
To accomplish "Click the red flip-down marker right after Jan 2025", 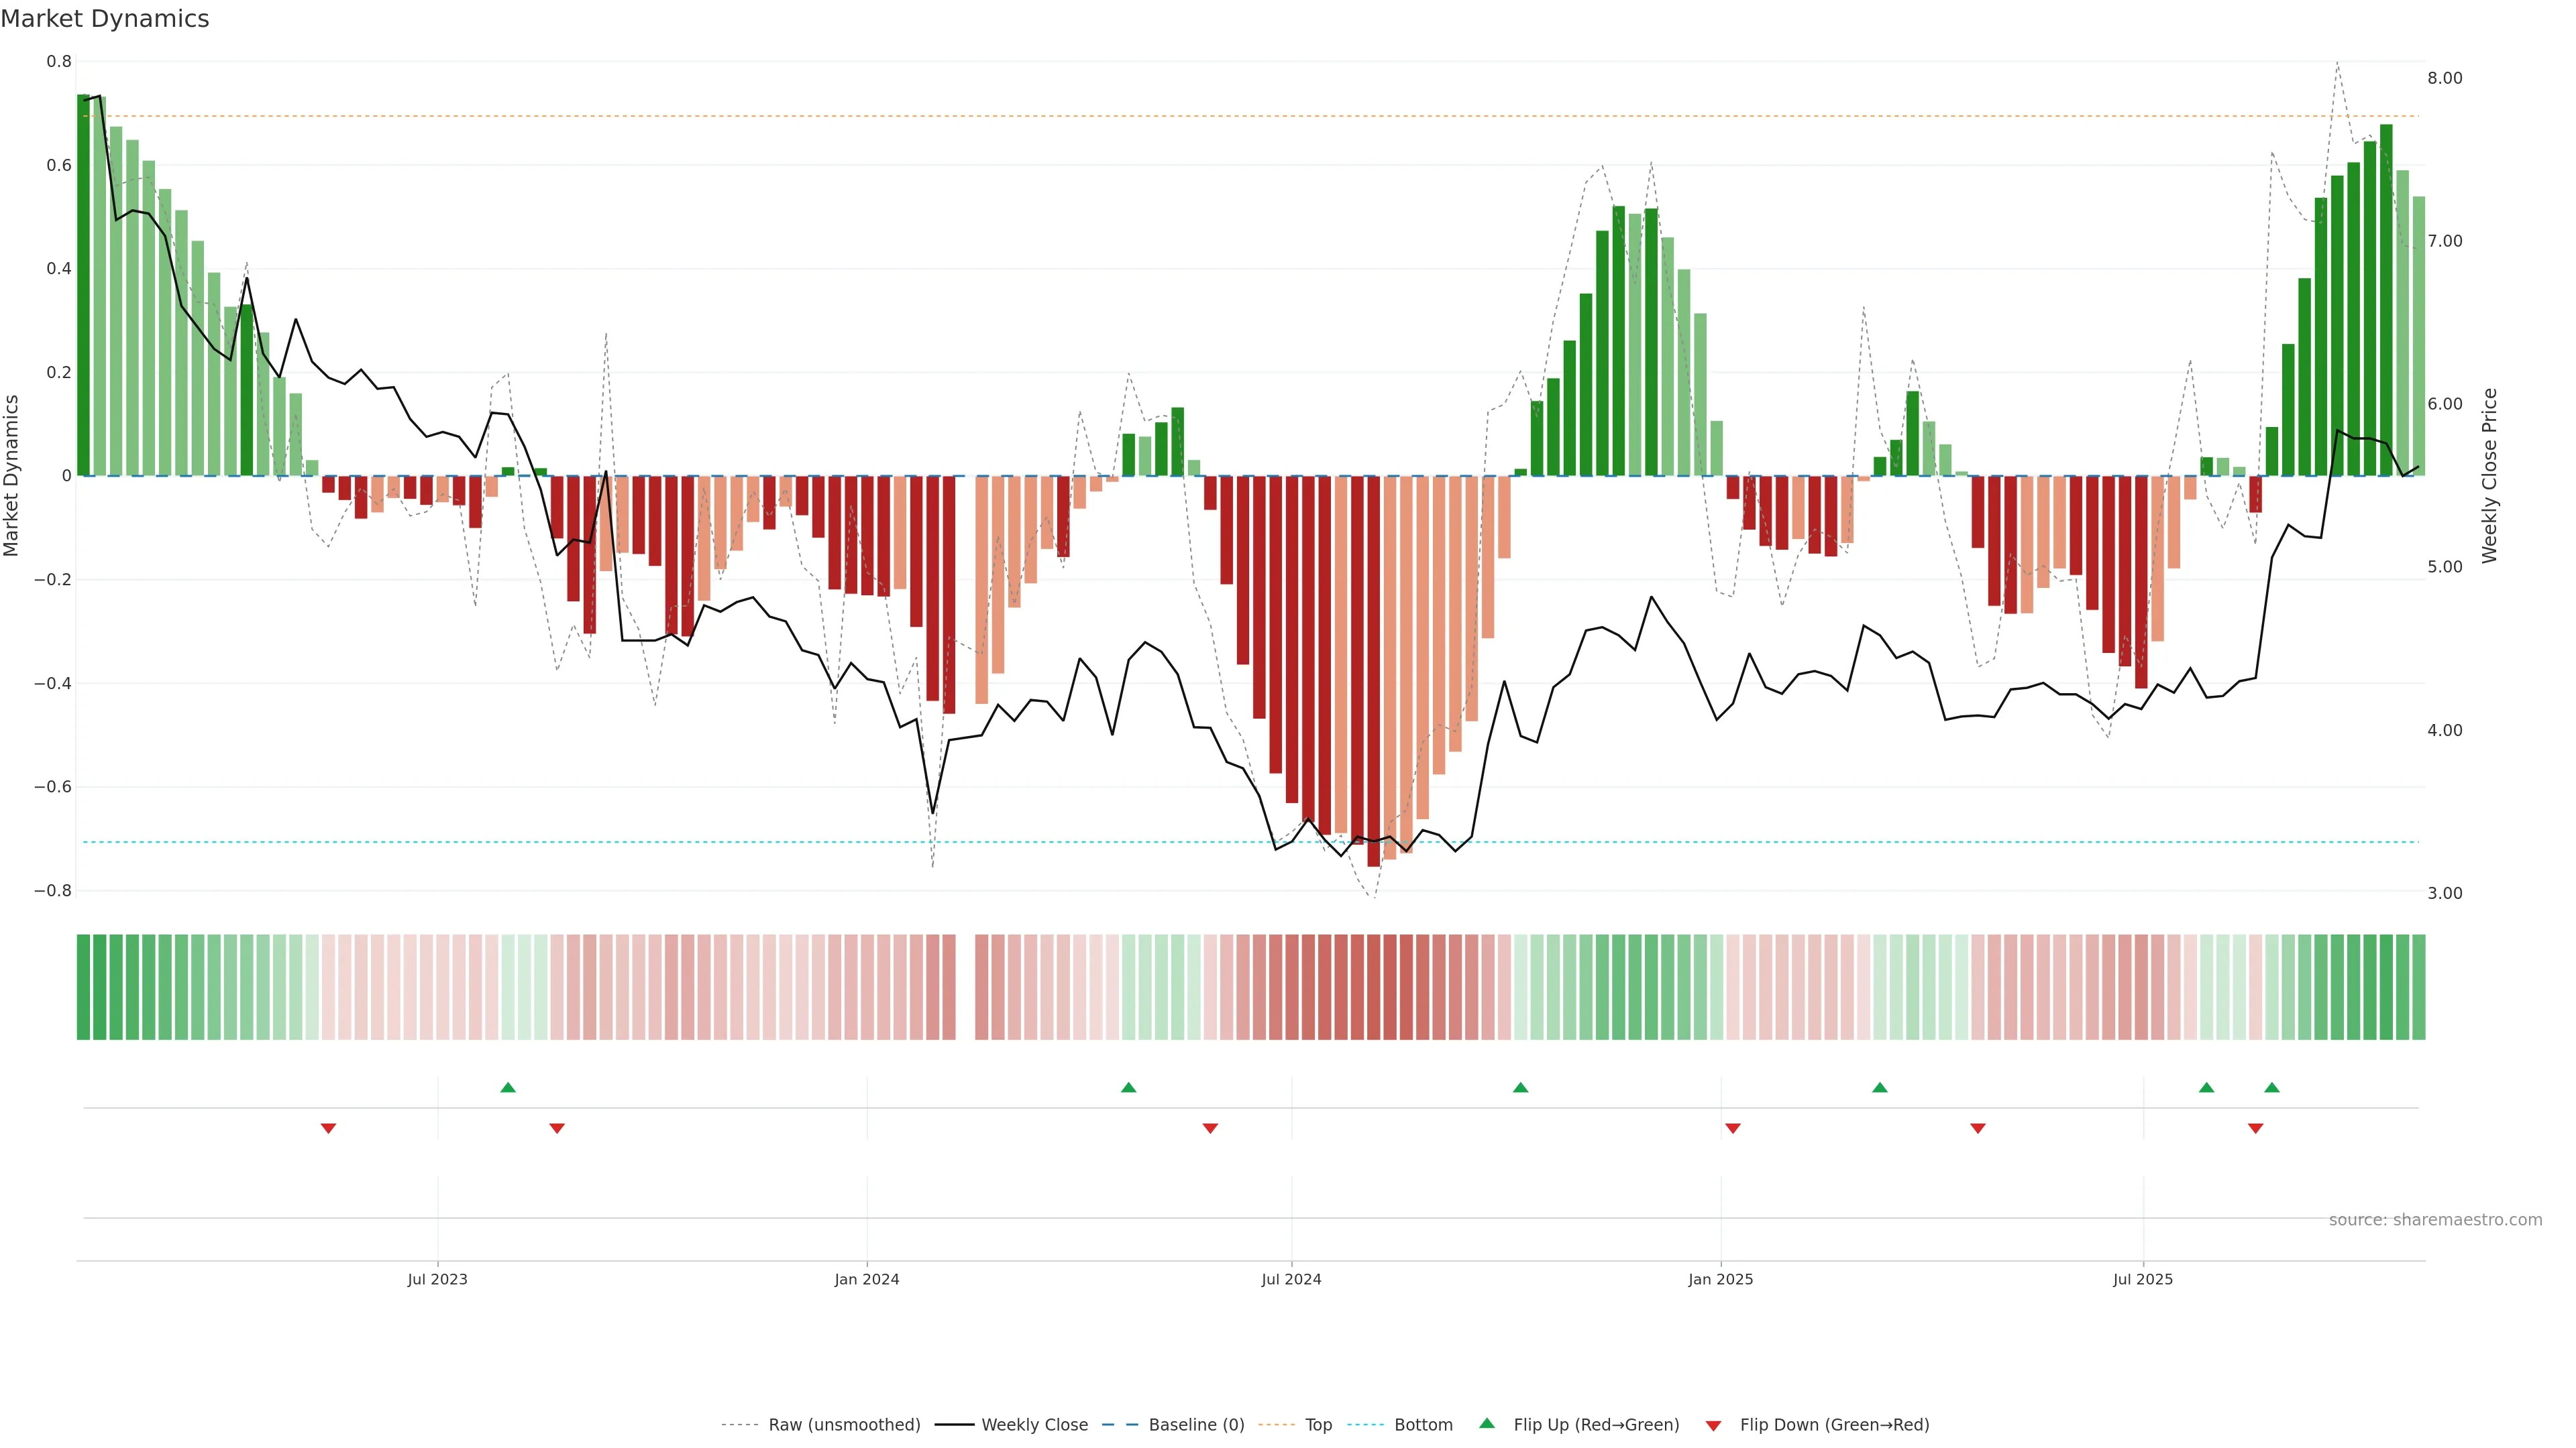I will click(x=1733, y=1128).
